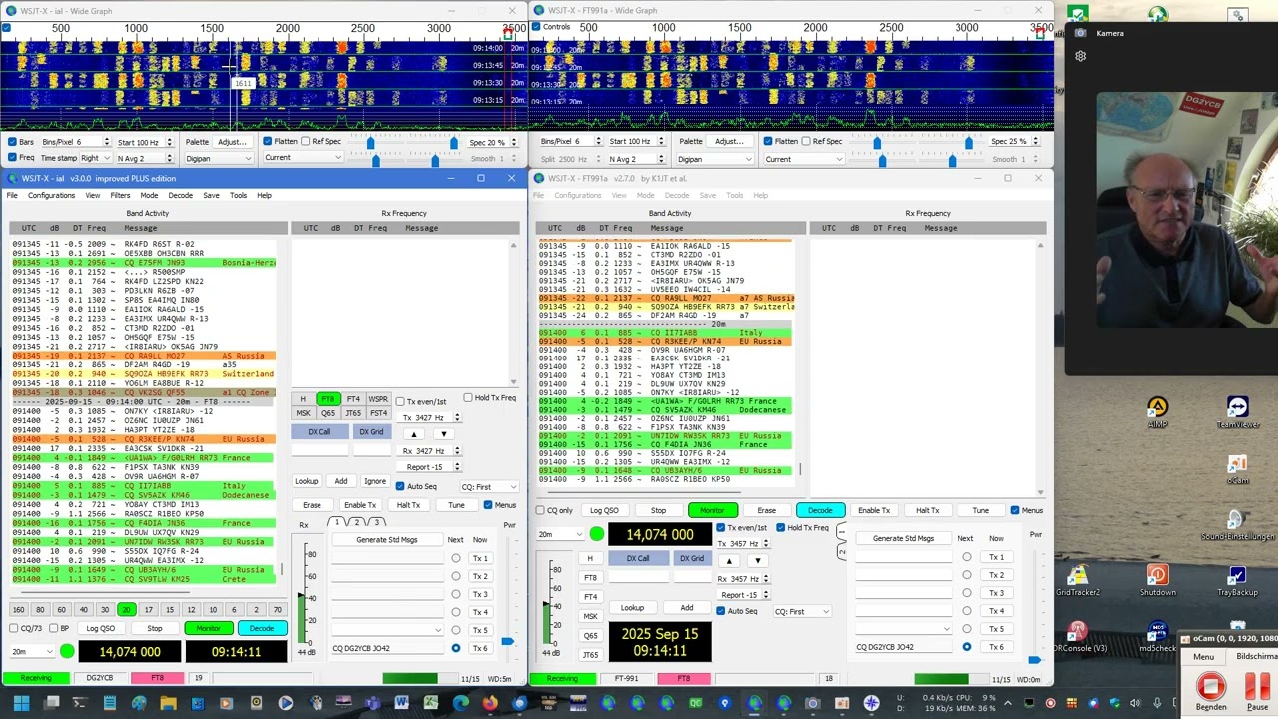Adjust Pwr slider in FT991a window

tap(1034, 659)
